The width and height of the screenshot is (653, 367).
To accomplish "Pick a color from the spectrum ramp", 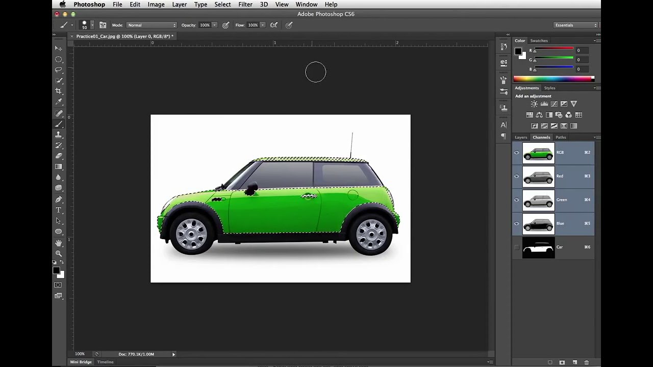I will tap(554, 78).
